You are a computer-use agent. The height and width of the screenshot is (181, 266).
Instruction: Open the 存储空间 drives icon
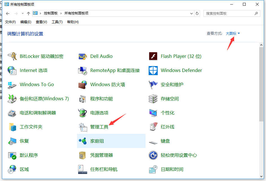(x=153, y=99)
